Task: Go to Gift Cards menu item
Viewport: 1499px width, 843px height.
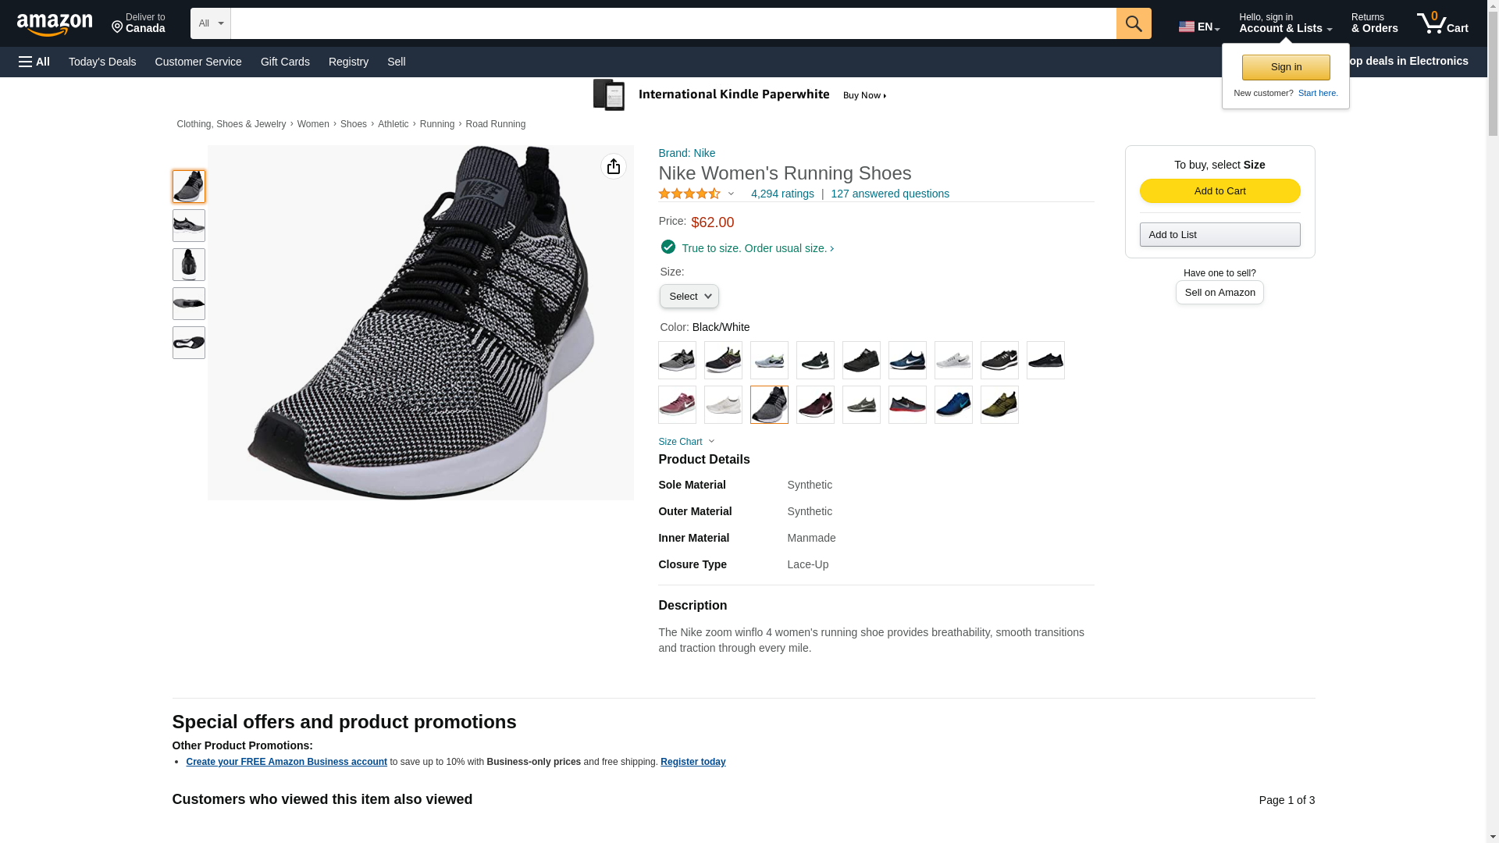Action: pos(285,62)
